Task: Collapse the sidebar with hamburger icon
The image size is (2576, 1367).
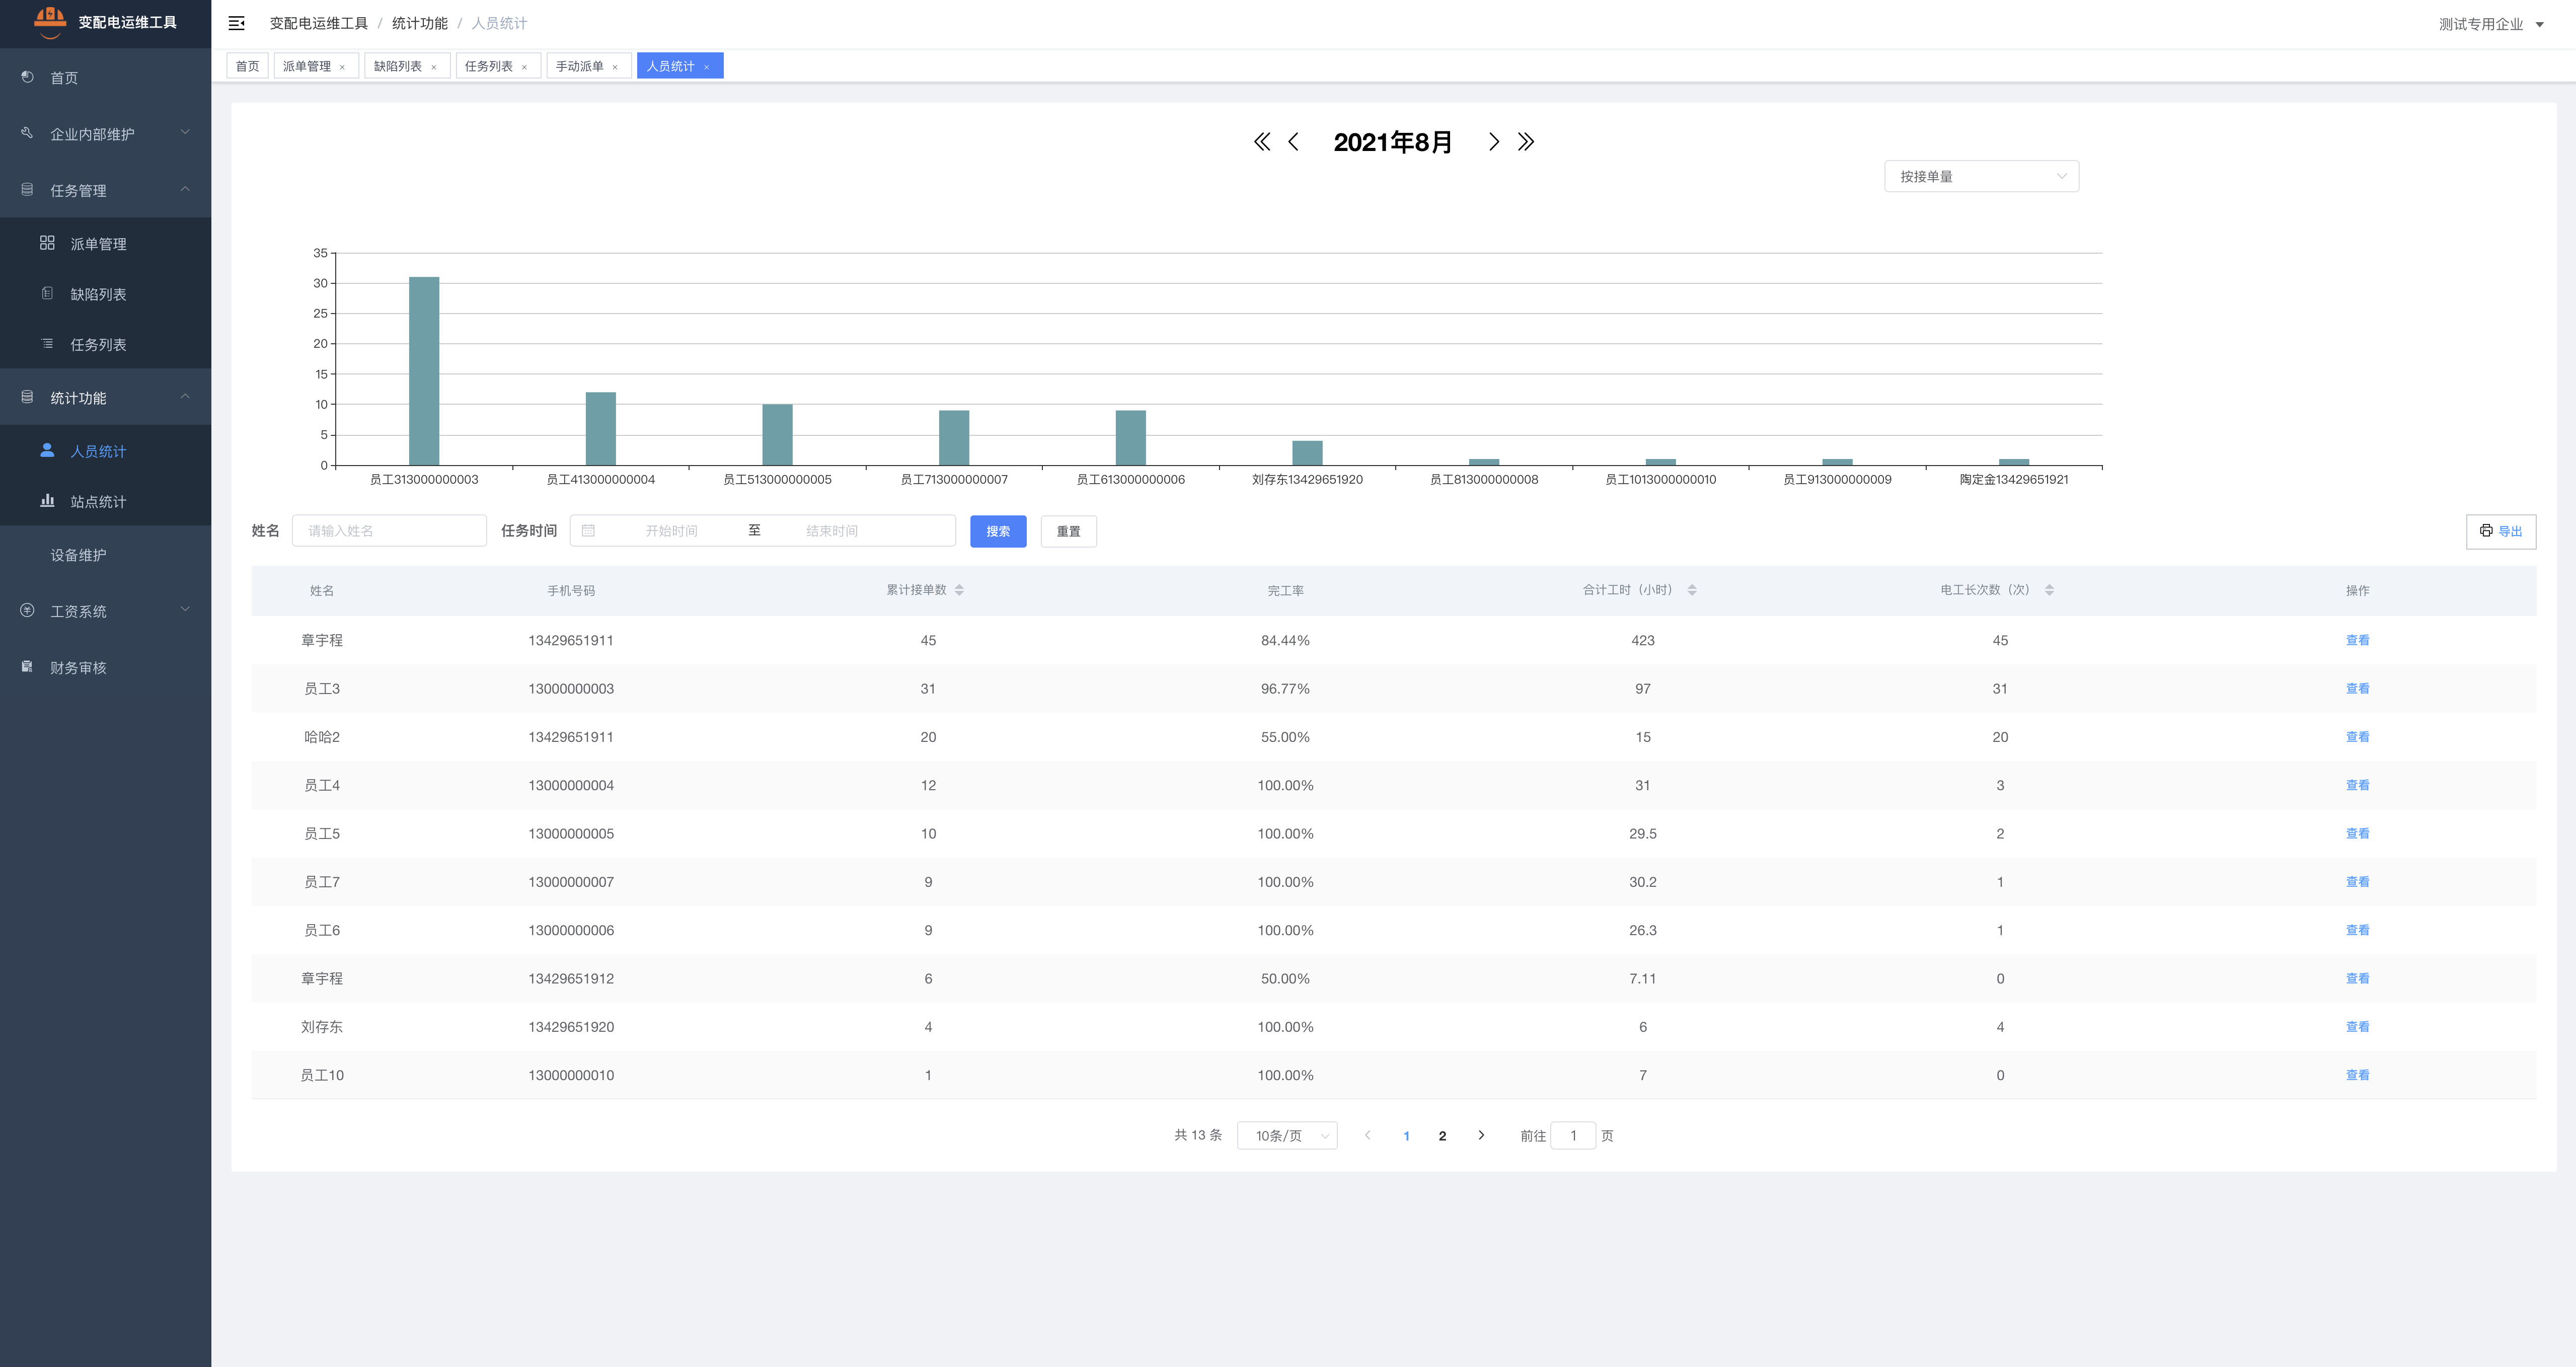Action: [x=237, y=23]
